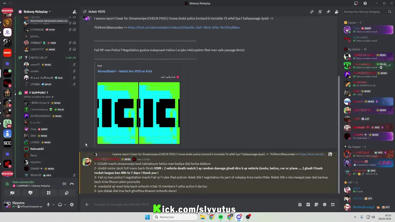This screenshot has width=395, height=222.
Task: Click Définir un statut de salon
Action: tap(39, 97)
